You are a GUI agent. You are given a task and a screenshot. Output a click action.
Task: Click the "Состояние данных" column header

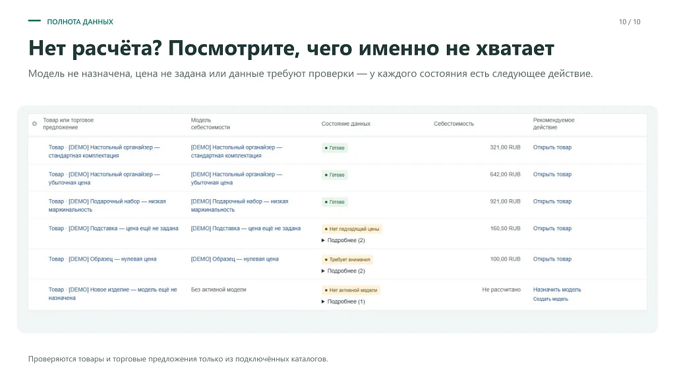(x=345, y=124)
